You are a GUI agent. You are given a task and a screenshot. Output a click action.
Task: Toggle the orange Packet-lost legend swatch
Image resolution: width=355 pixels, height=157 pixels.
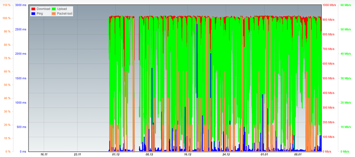pyautogui.click(x=54, y=13)
